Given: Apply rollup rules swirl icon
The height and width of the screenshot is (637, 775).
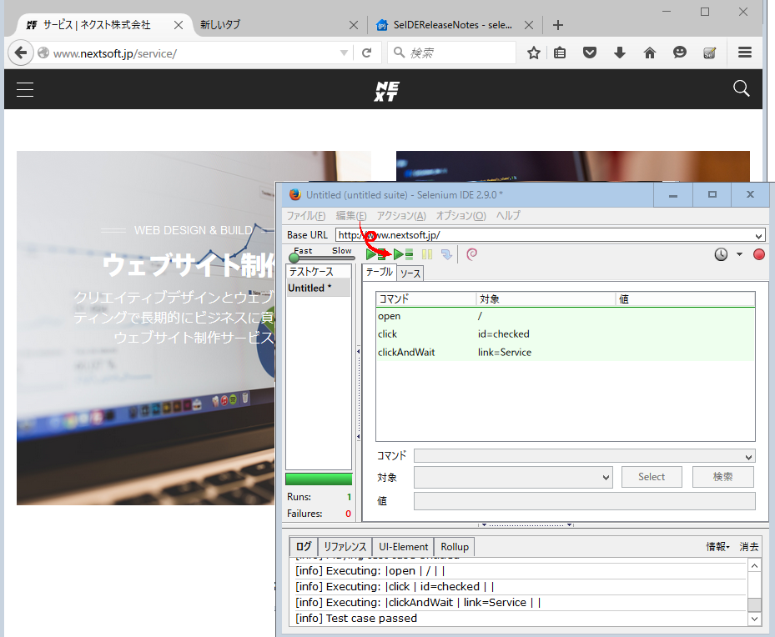Looking at the screenshot, I should (x=471, y=254).
